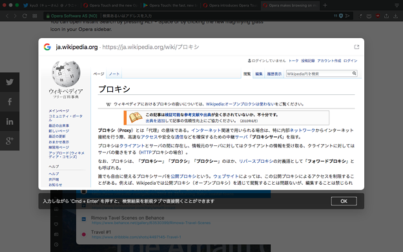Viewport: 403px width, 252px height.
Task: Open the share icon in browser toolbar
Action: coord(386,16)
